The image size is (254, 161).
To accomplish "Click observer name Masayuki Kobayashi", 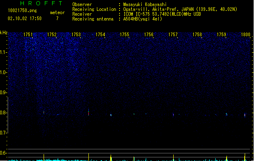I will click(x=145, y=4).
